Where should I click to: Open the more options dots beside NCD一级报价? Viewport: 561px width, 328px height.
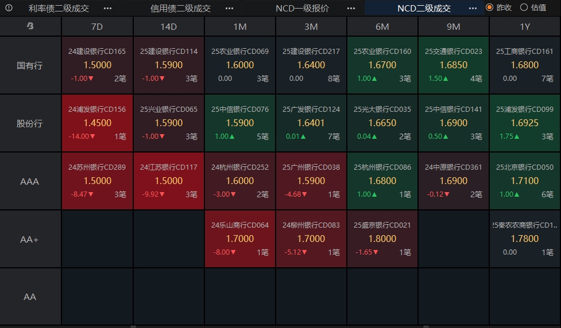(351, 8)
